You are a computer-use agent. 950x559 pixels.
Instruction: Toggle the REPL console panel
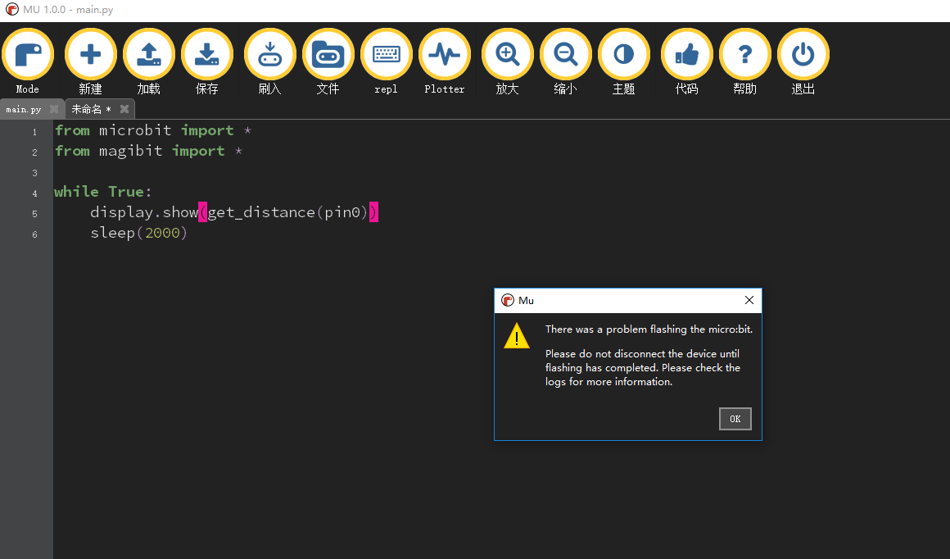[386, 54]
